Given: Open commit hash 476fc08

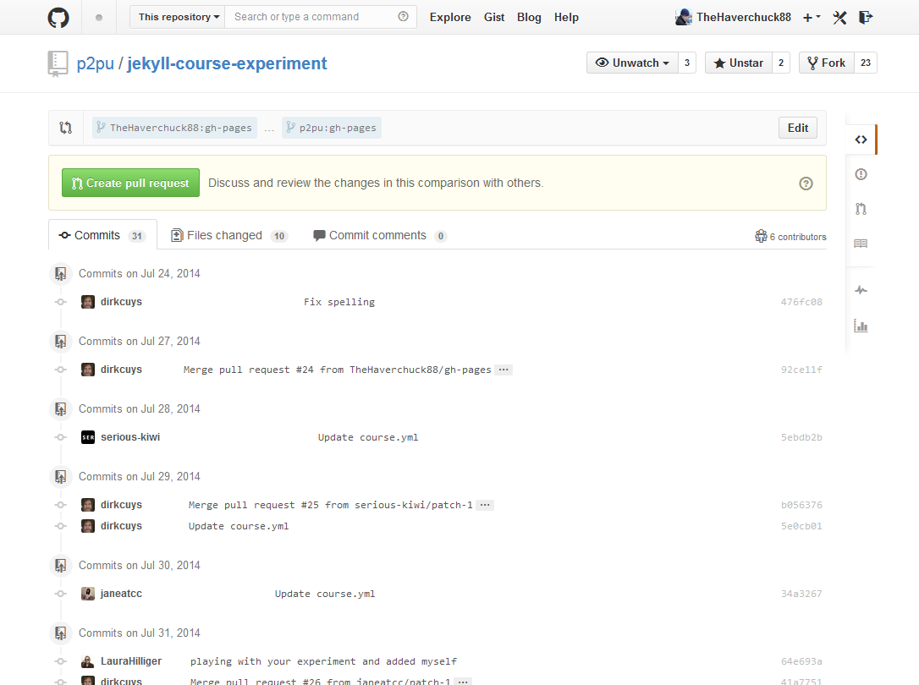Looking at the screenshot, I should pyautogui.click(x=801, y=302).
